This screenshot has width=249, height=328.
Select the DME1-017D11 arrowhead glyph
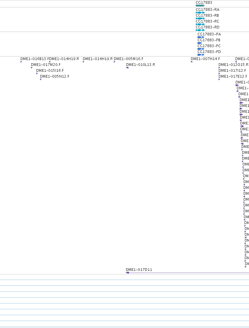[128, 273]
